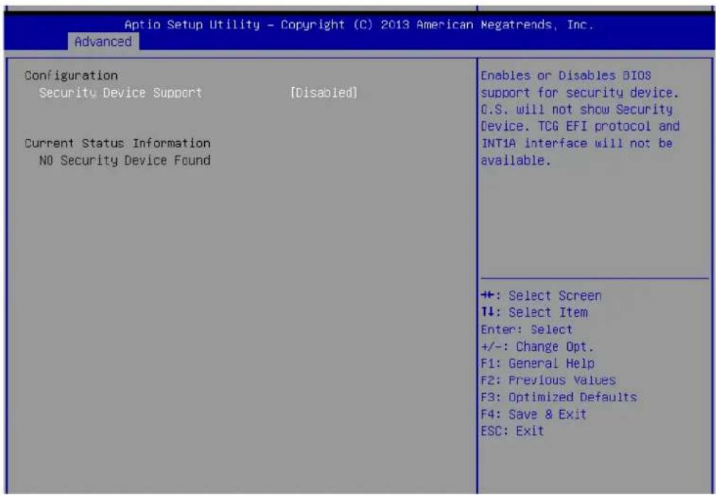Click 'F4: Save & Exit' hint
This screenshot has height=495, width=716.
(x=533, y=414)
